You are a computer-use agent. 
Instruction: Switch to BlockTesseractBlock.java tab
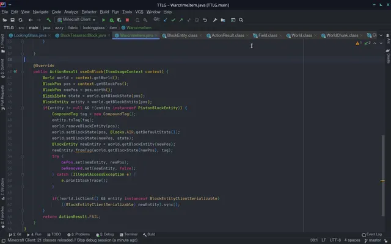(83, 35)
